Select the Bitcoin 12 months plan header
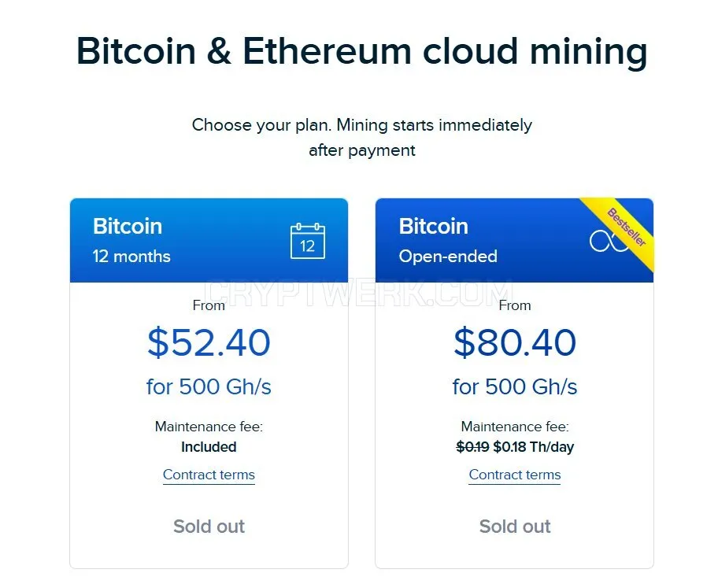 209,240
